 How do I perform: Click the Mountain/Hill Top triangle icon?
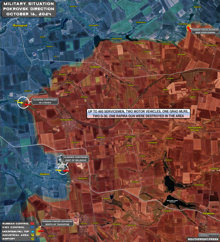click(x=33, y=231)
